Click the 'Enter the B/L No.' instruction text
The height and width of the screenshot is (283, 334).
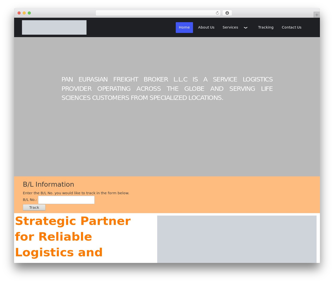tap(76, 193)
